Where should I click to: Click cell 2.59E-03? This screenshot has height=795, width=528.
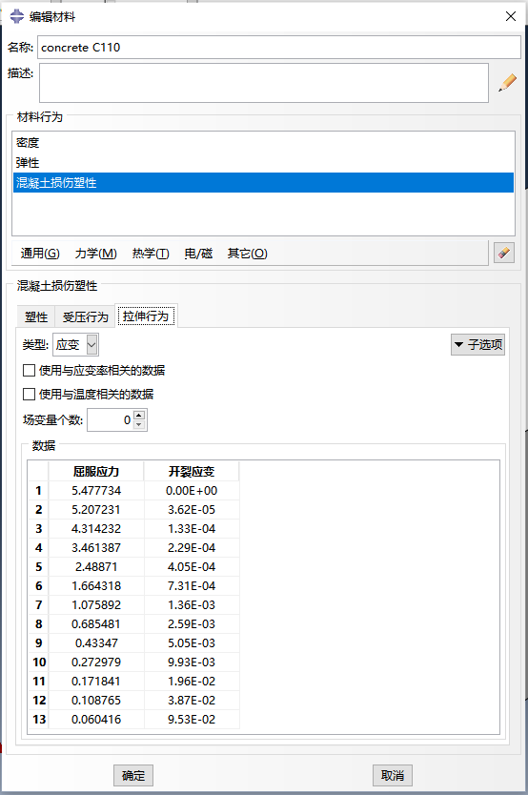[x=192, y=624]
